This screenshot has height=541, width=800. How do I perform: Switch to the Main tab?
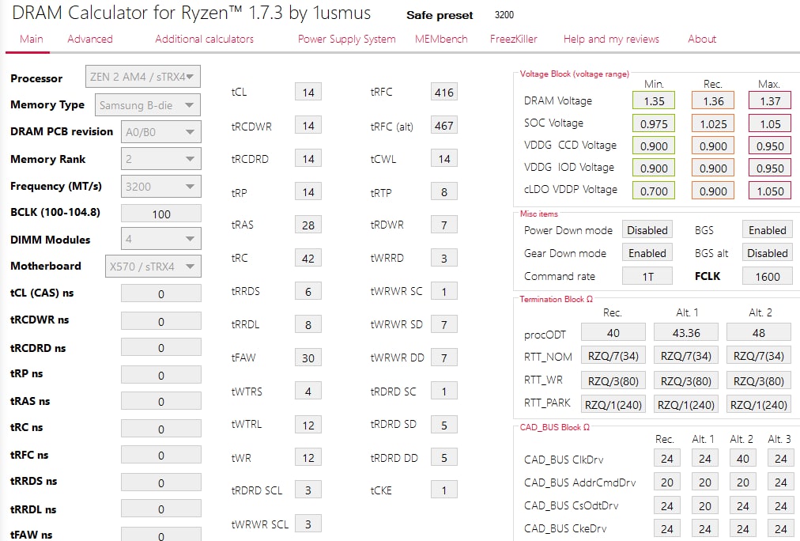(31, 40)
